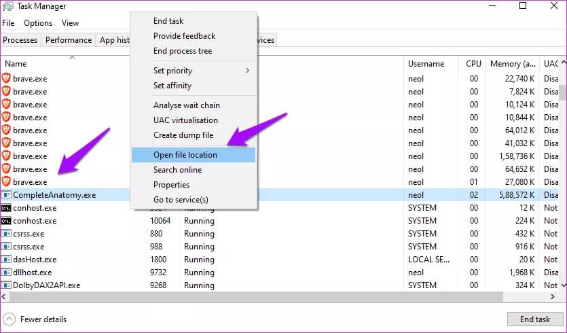Select Create dump file
Viewport: 567px width, 333px height.
183,135
